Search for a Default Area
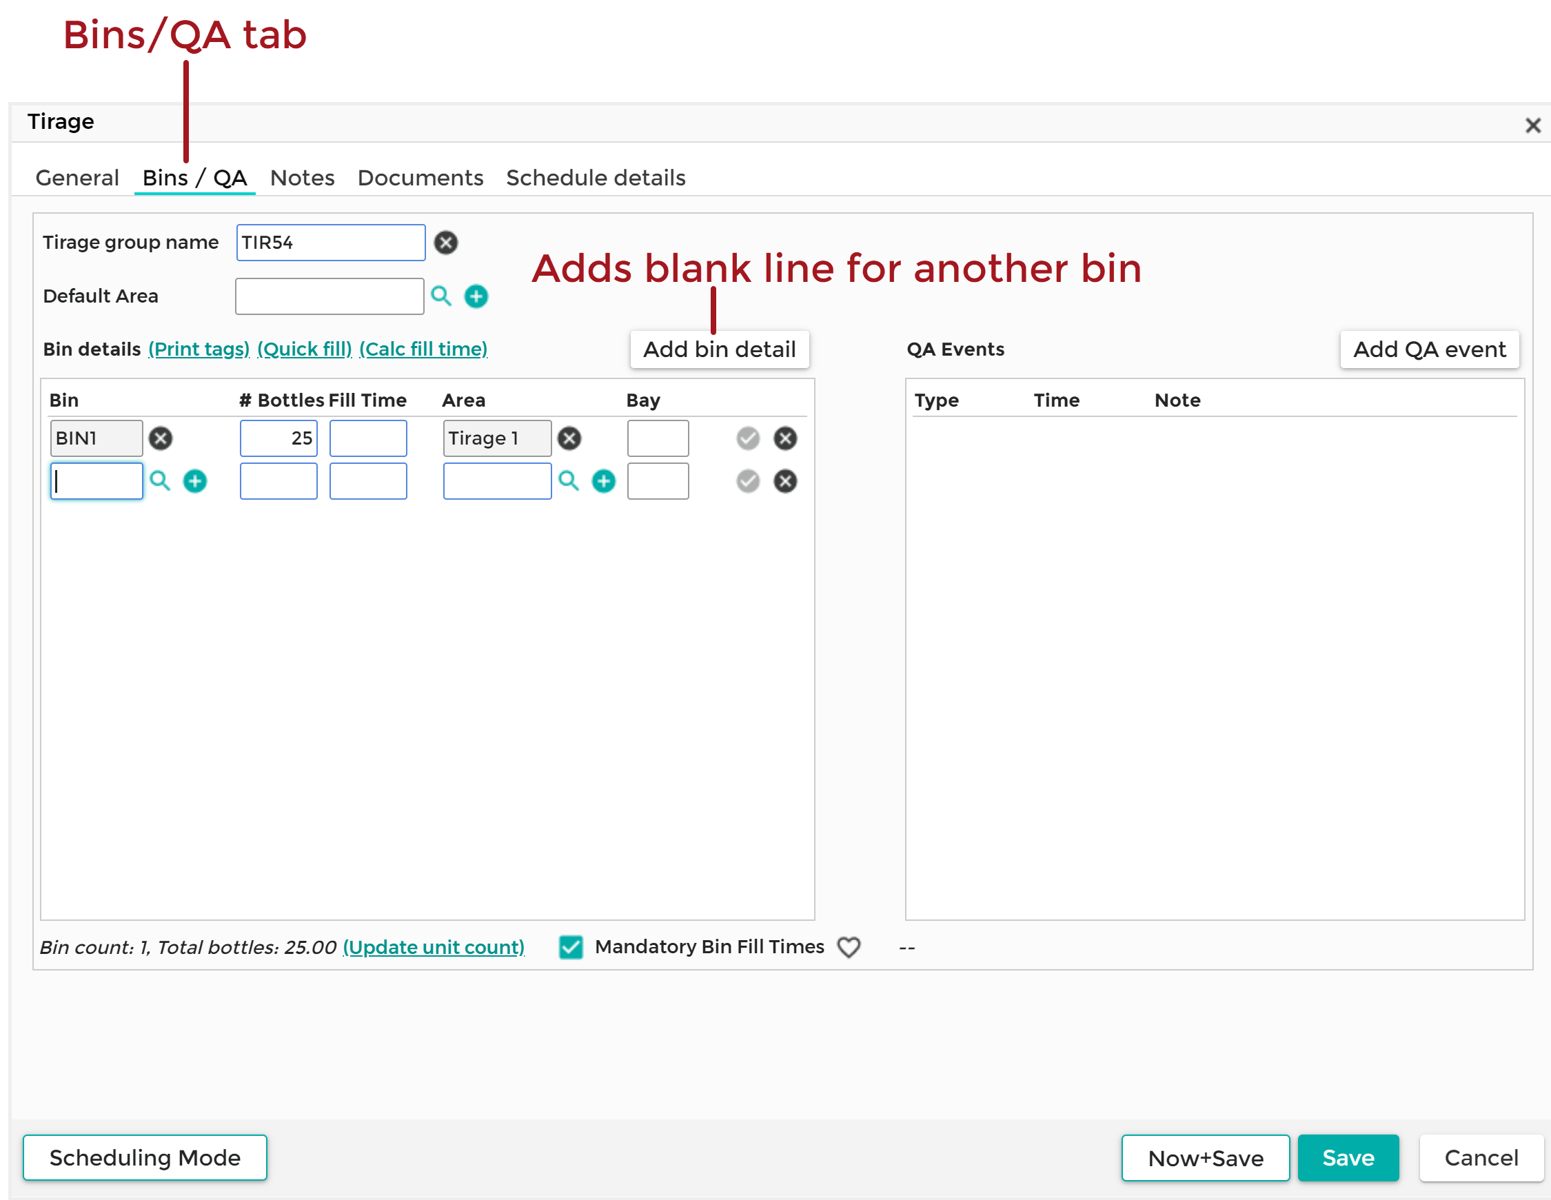Image resolution: width=1551 pixels, height=1200 pixels. pos(441,296)
